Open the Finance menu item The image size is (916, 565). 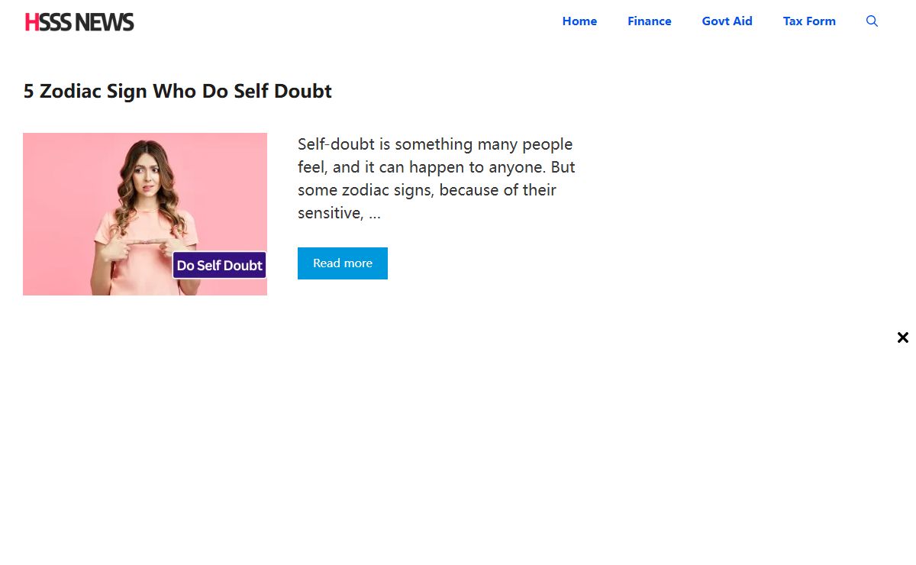coord(650,21)
